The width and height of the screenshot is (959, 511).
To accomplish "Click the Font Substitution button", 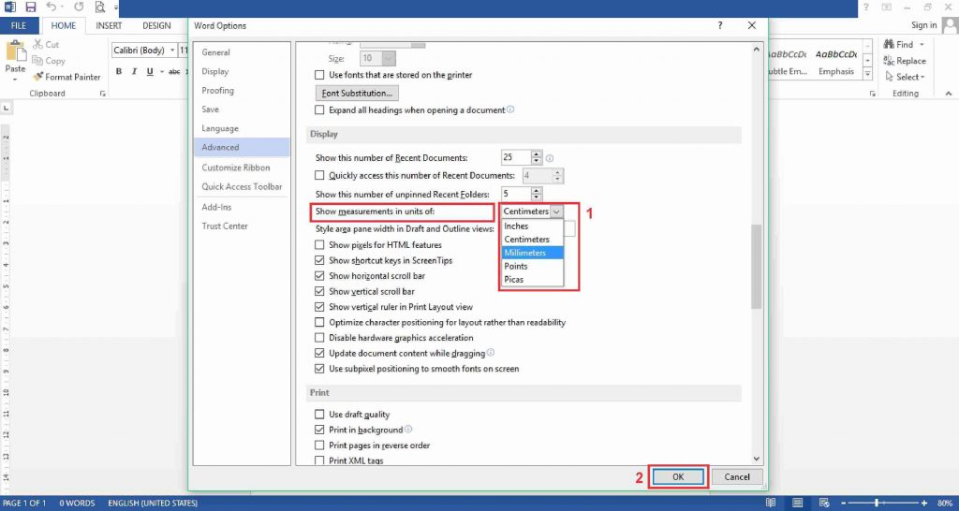I will coord(357,94).
